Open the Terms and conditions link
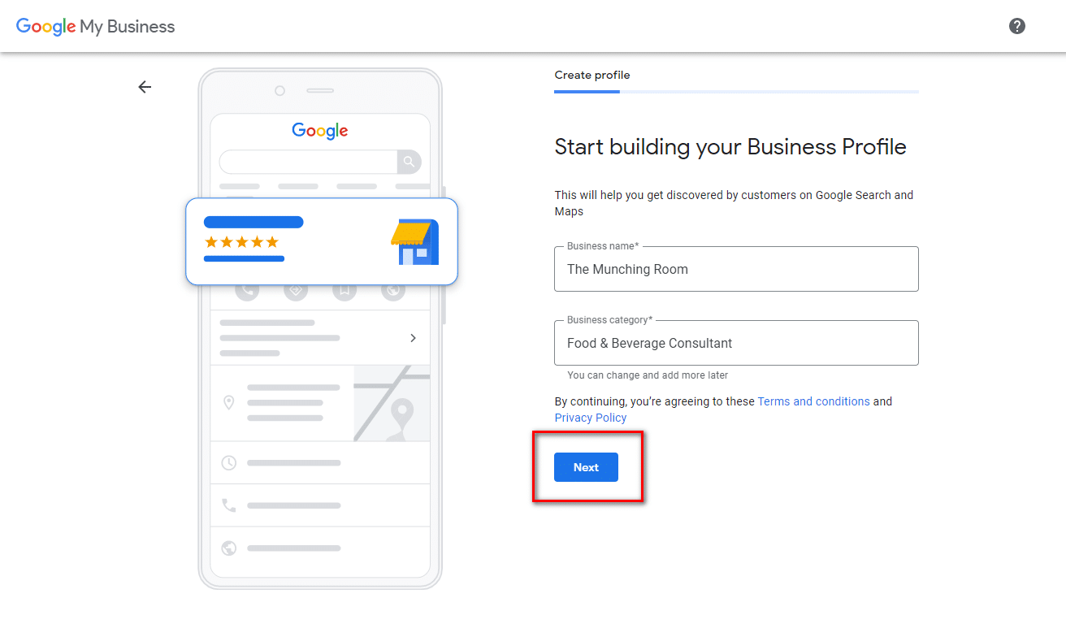 813,401
